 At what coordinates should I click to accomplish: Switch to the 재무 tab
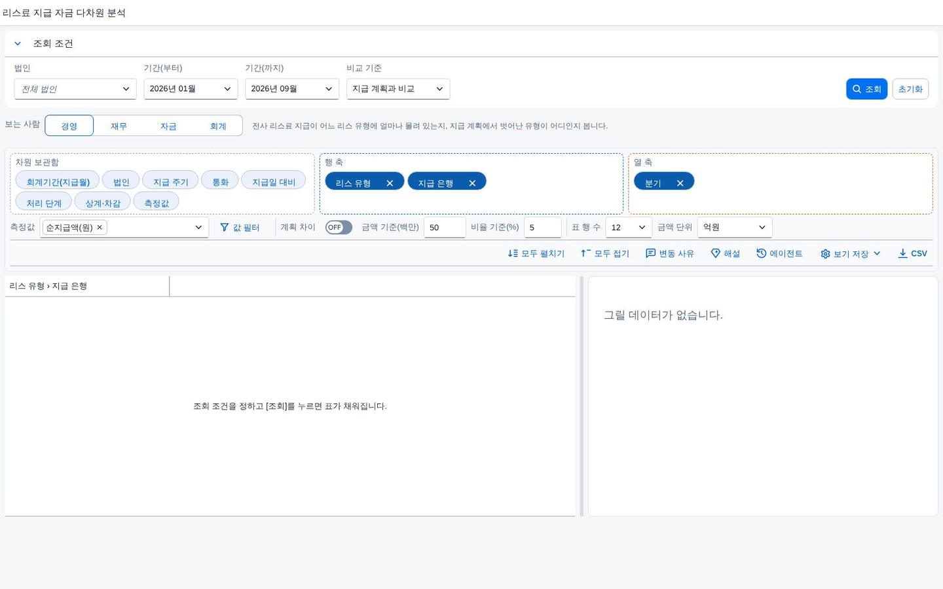coord(119,126)
